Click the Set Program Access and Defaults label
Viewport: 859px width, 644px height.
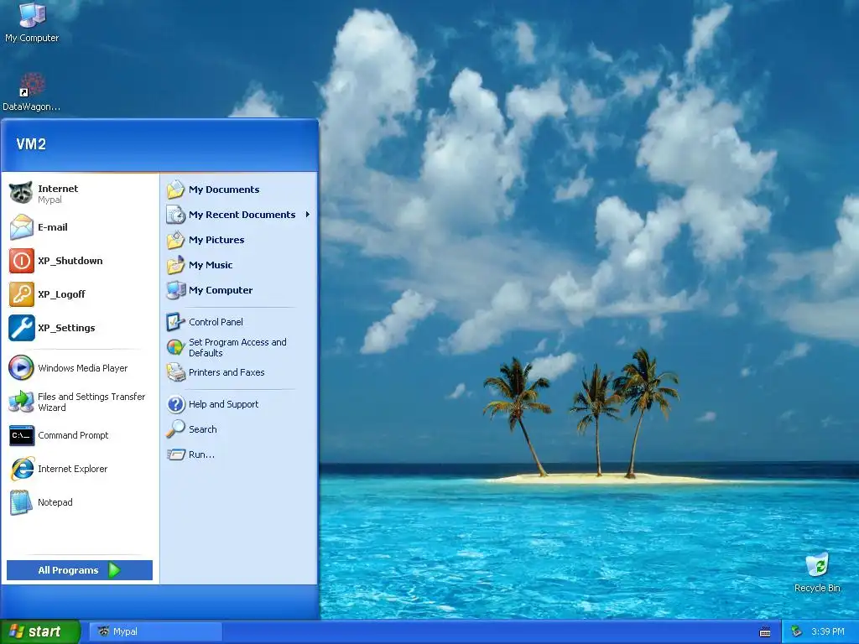pos(237,347)
